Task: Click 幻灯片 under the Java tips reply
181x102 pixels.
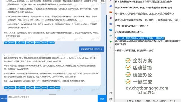Action: click(23, 43)
